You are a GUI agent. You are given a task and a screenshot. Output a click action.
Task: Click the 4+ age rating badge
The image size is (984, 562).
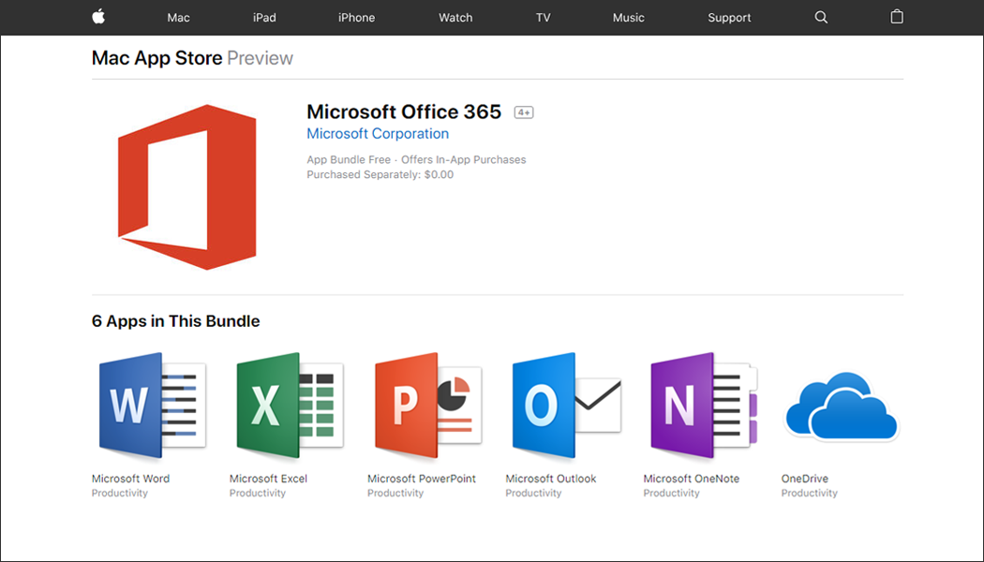tap(524, 112)
